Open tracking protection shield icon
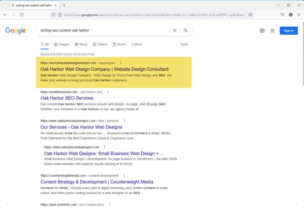The width and height of the screenshot is (304, 208). (x=53, y=15)
